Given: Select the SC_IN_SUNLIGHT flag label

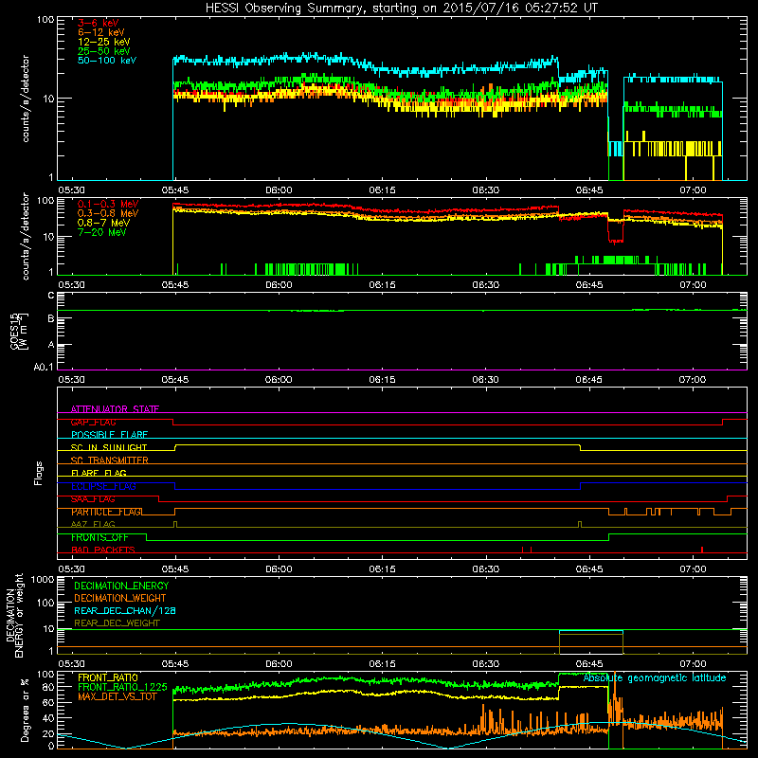Looking at the screenshot, I should [x=109, y=447].
